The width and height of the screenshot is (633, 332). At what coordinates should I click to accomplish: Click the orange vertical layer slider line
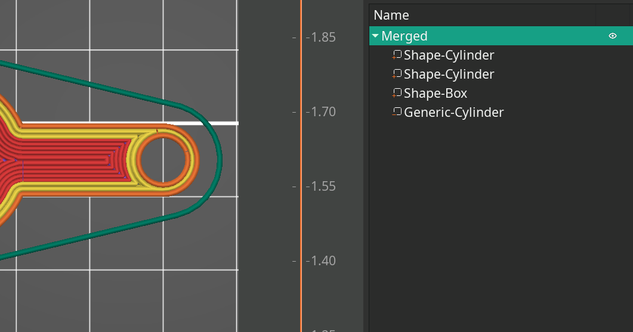point(301,149)
